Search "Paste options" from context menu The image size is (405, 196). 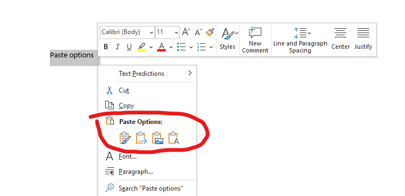[x=147, y=188]
